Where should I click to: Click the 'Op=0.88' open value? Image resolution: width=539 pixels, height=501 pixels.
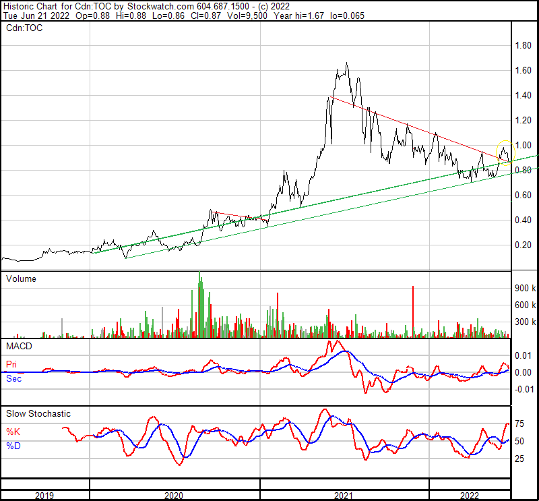pos(92,16)
